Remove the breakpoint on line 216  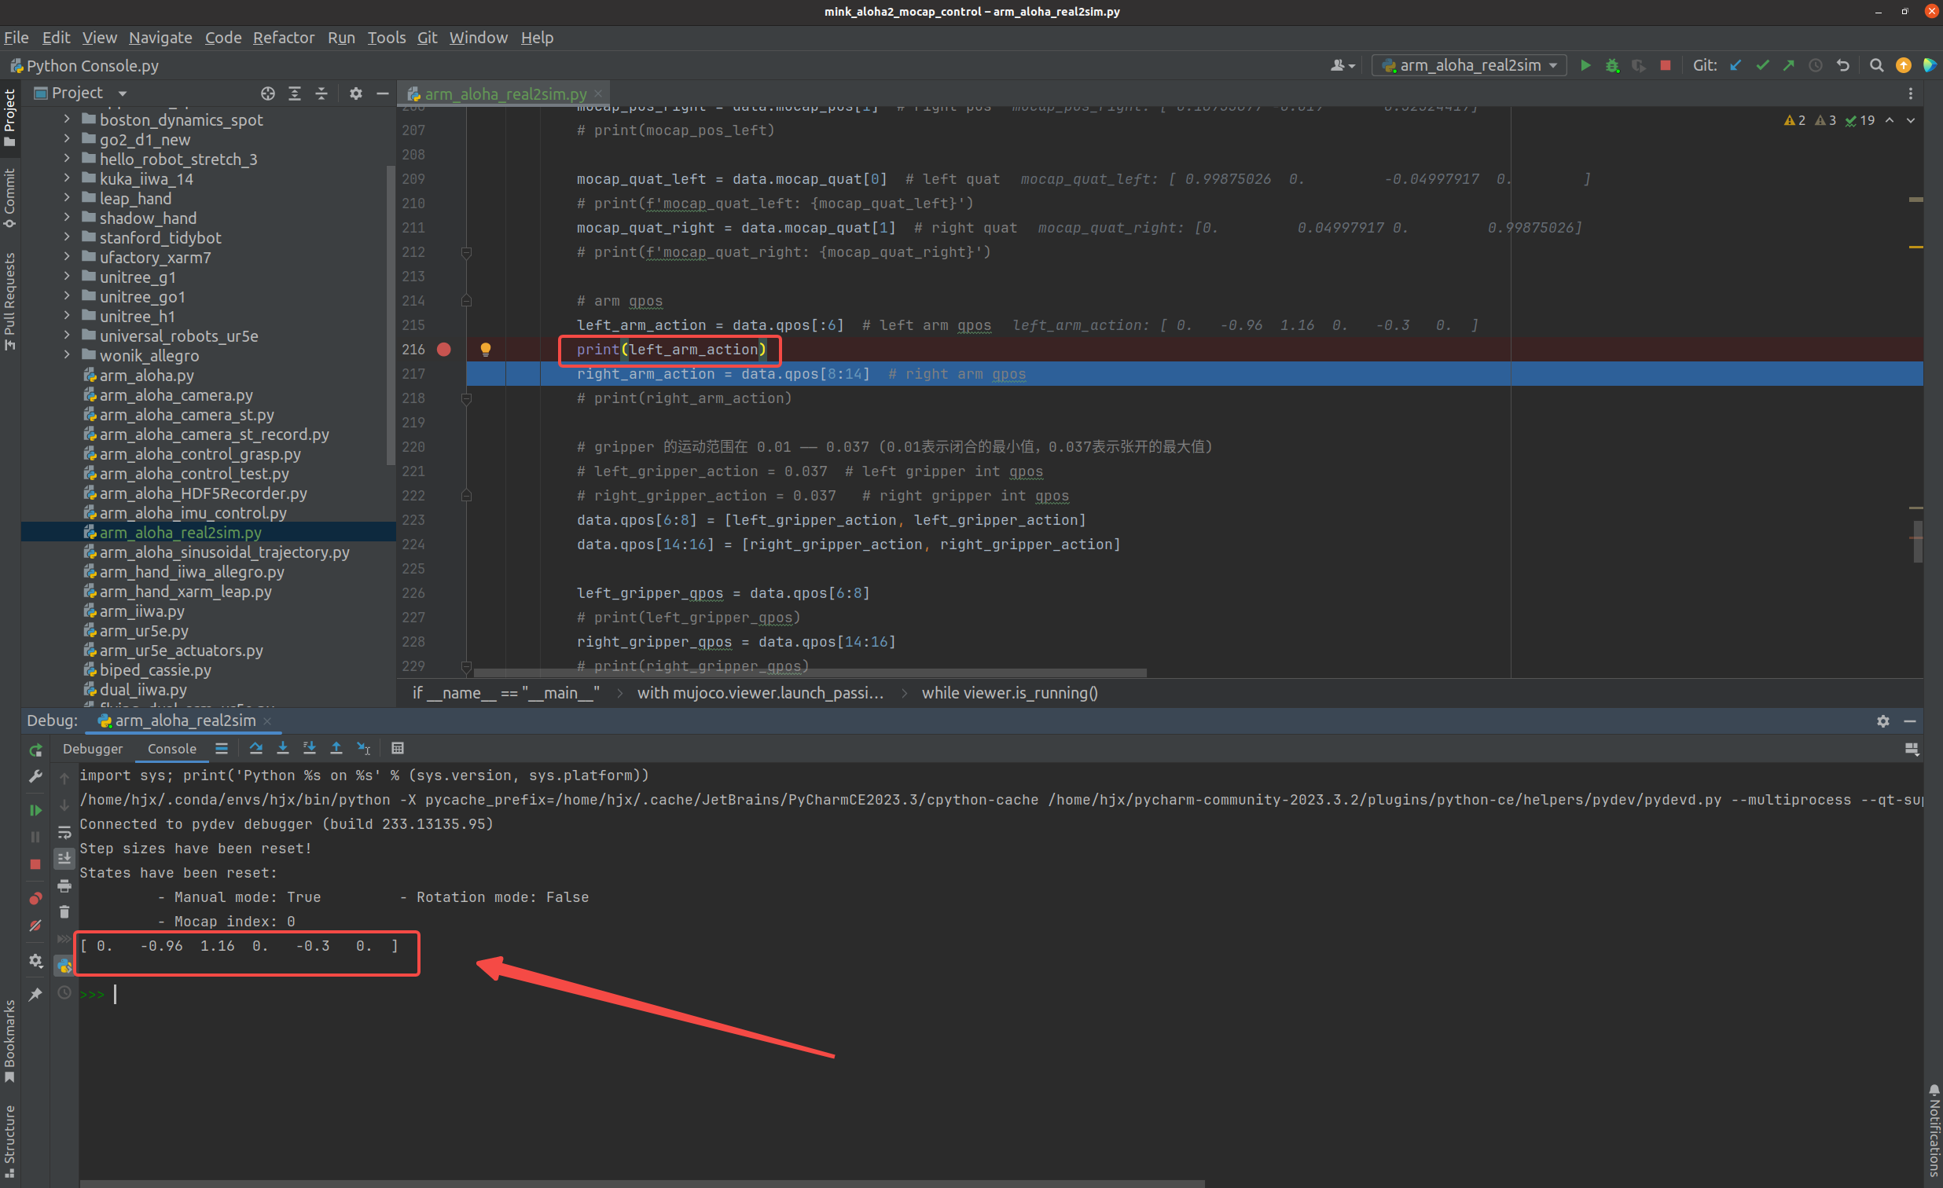pos(444,349)
